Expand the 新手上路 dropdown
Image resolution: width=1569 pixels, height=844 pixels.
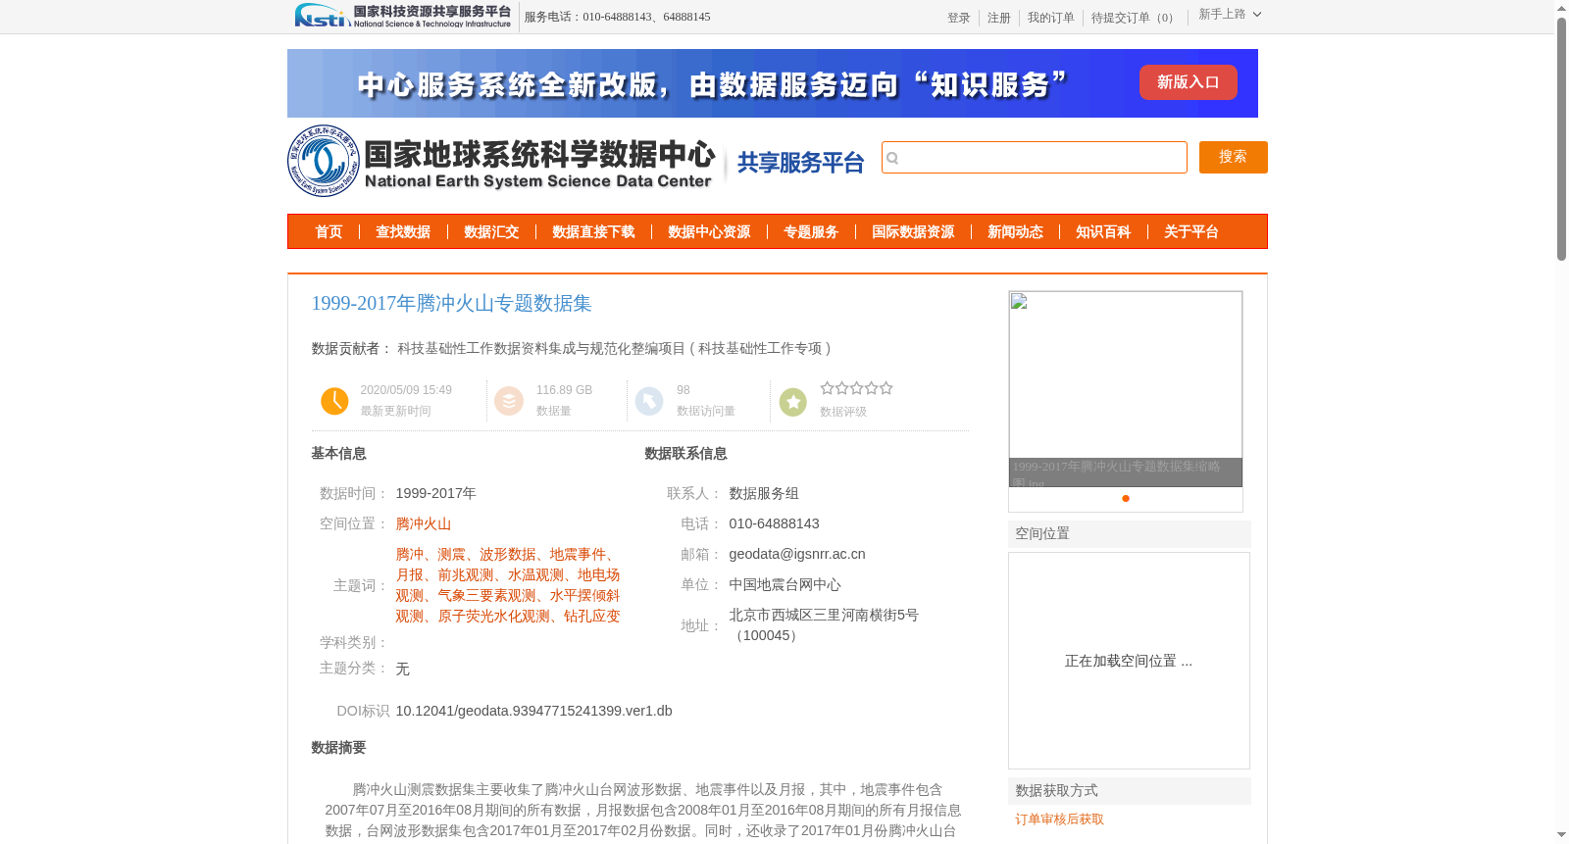[1230, 14]
